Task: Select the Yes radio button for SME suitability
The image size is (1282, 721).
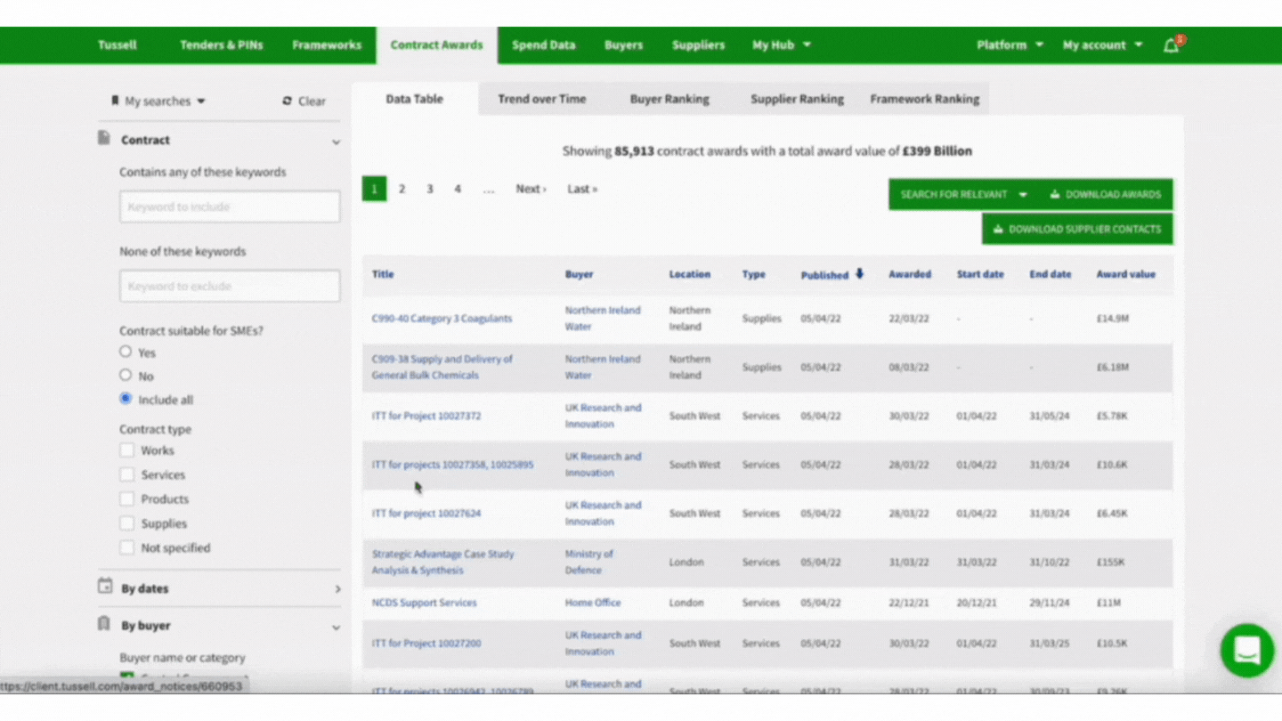Action: [x=126, y=352]
